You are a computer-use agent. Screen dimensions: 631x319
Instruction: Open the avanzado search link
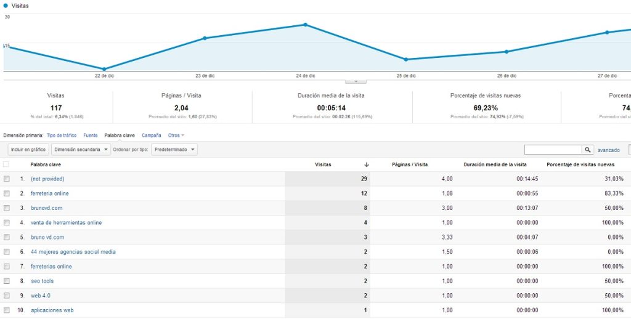click(608, 150)
